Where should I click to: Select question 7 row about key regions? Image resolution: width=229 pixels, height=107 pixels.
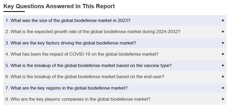coord(160,88)
